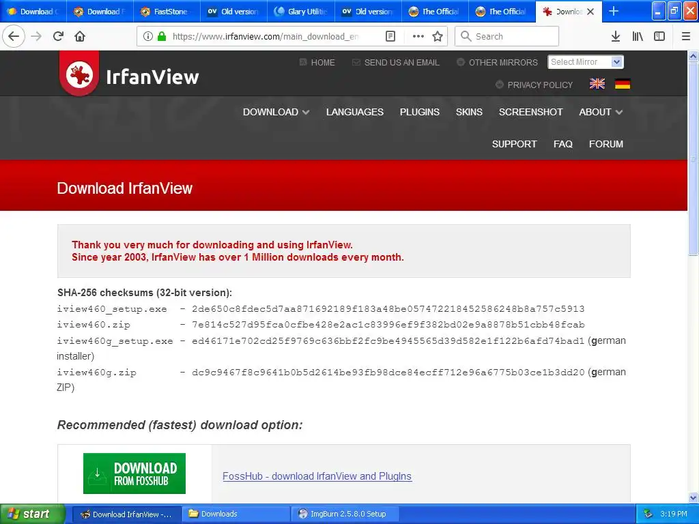Click the 3:19 PM taskbar clock
This screenshot has height=524, width=699.
pyautogui.click(x=674, y=514)
